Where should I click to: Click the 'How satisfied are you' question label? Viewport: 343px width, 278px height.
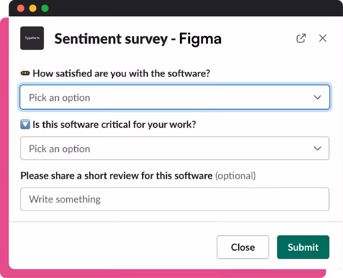121,73
